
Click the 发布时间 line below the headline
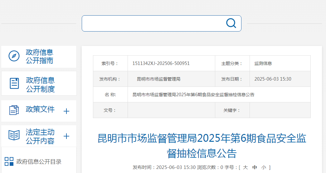pos(202,167)
